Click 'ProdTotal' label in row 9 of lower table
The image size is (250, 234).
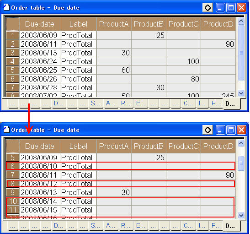(78, 192)
